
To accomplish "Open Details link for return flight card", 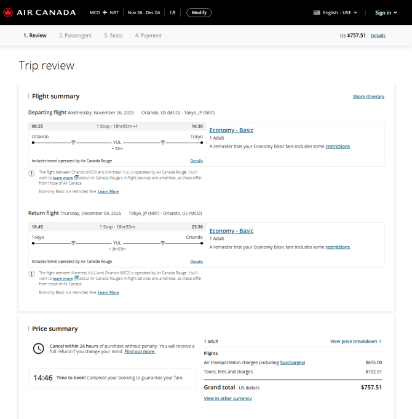I will click(197, 261).
